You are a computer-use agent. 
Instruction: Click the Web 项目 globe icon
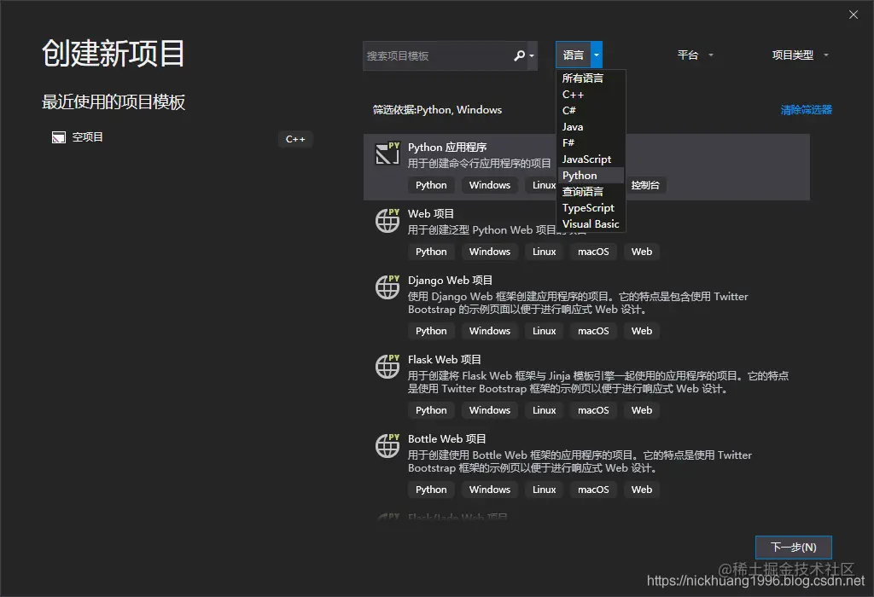[387, 221]
